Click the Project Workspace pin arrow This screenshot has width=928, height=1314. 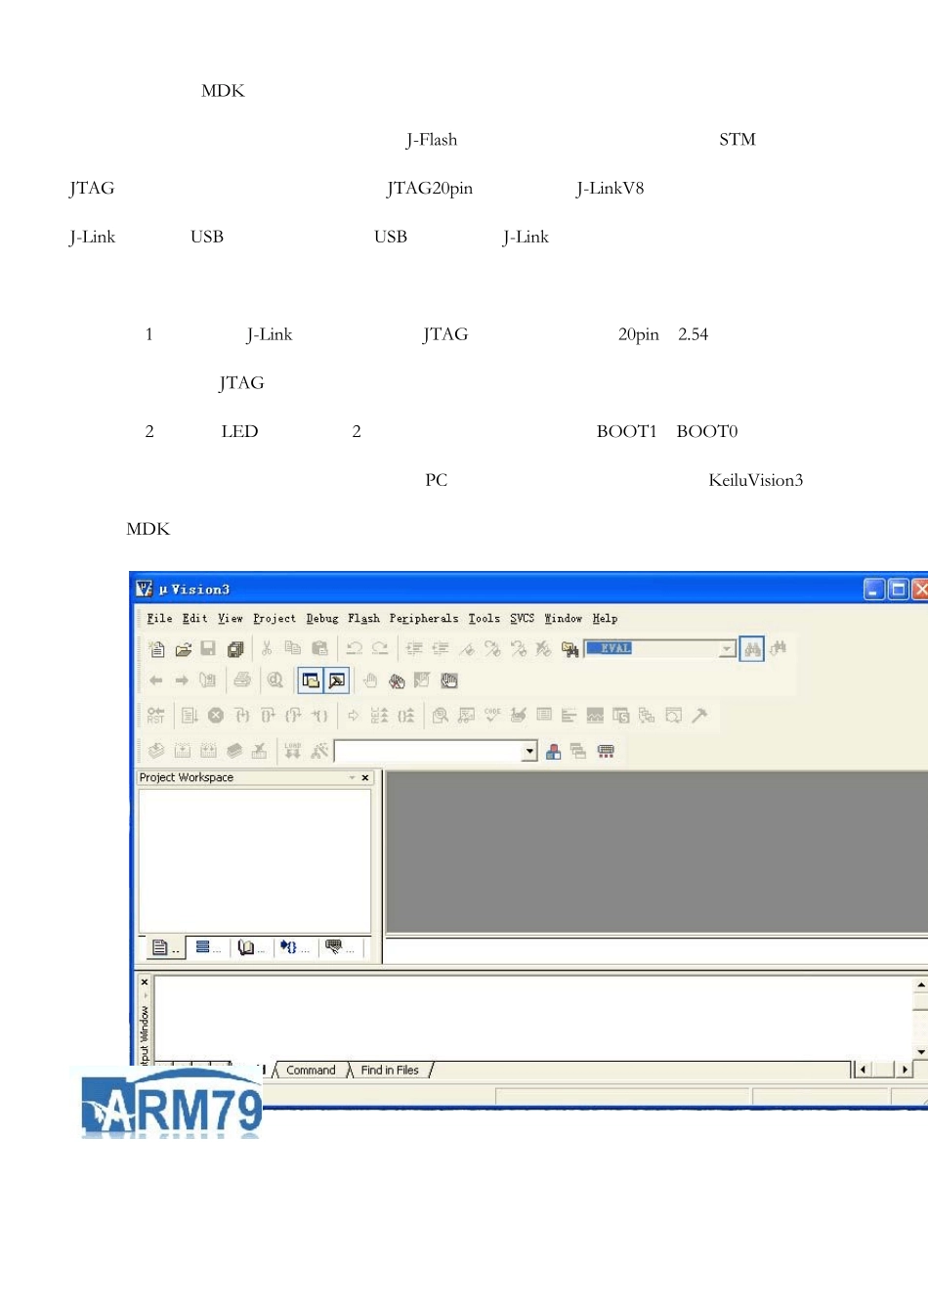click(x=352, y=778)
